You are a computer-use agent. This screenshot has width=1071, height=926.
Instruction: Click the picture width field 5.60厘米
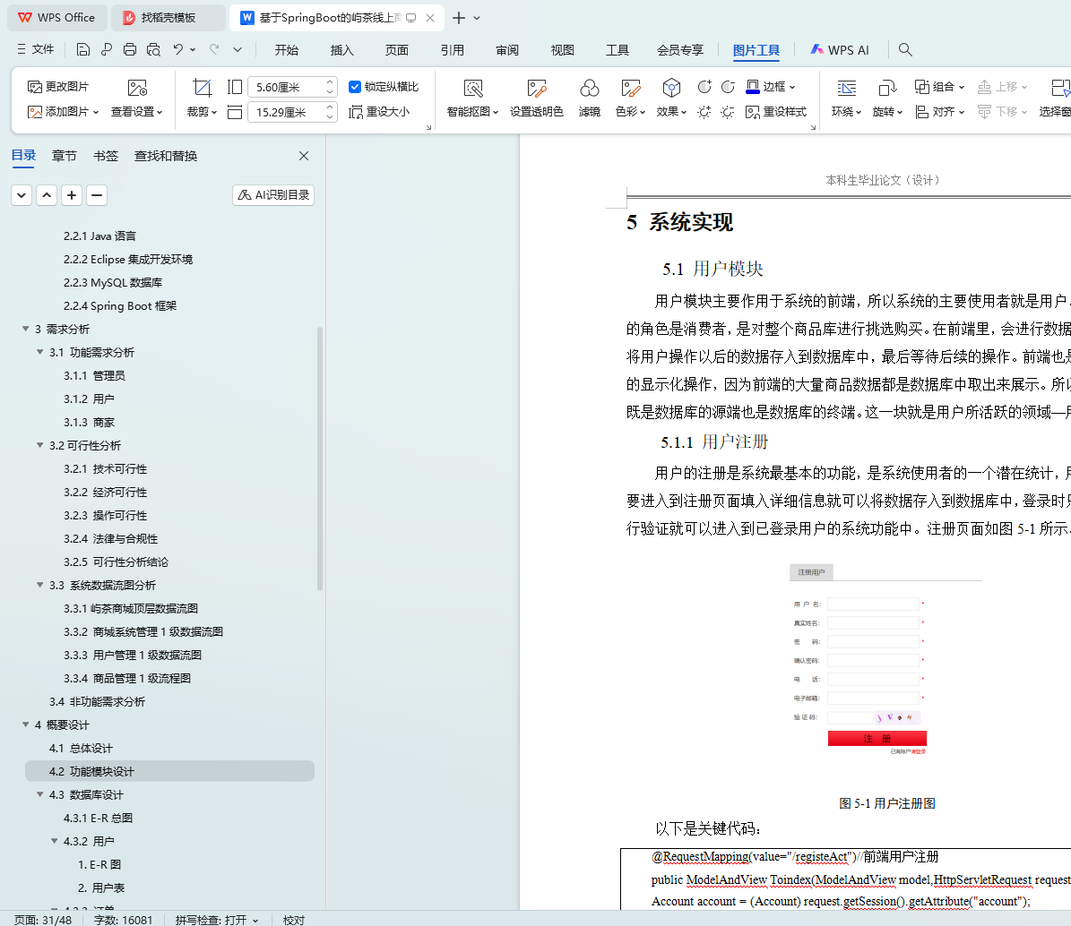point(286,88)
